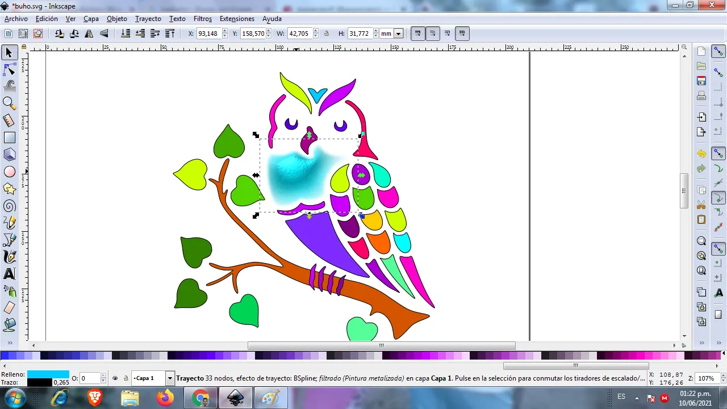Screen dimensions: 727x409
Task: Toggle width/height lock ratio
Action: tap(327, 34)
